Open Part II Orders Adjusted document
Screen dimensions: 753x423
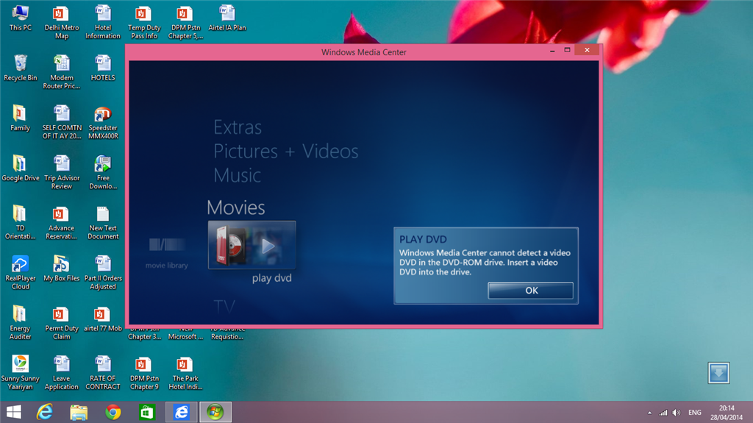point(103,272)
